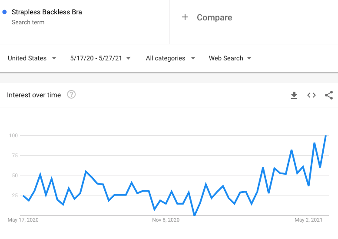Click the blue dot beside the search term

pos(4,12)
